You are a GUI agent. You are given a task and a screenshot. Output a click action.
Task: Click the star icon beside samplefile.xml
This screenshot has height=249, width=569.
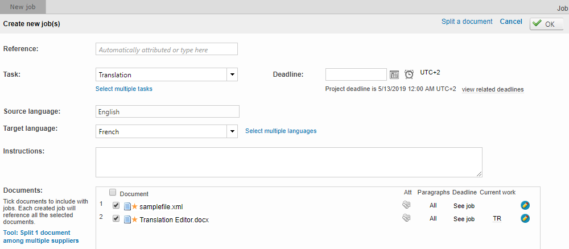coord(135,206)
